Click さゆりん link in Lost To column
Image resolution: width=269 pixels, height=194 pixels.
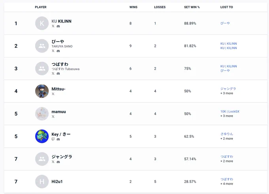coord(227,134)
